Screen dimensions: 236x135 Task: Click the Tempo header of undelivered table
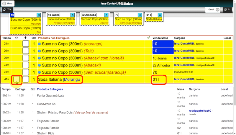(6, 38)
